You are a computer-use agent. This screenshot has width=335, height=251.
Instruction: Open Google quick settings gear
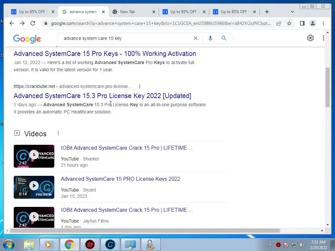tap(310, 38)
